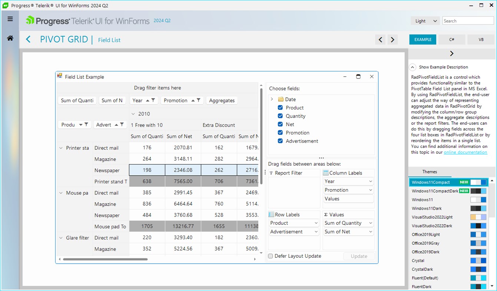Click the Sigma Values area icon
This screenshot has height=291, width=497.
coord(325,214)
